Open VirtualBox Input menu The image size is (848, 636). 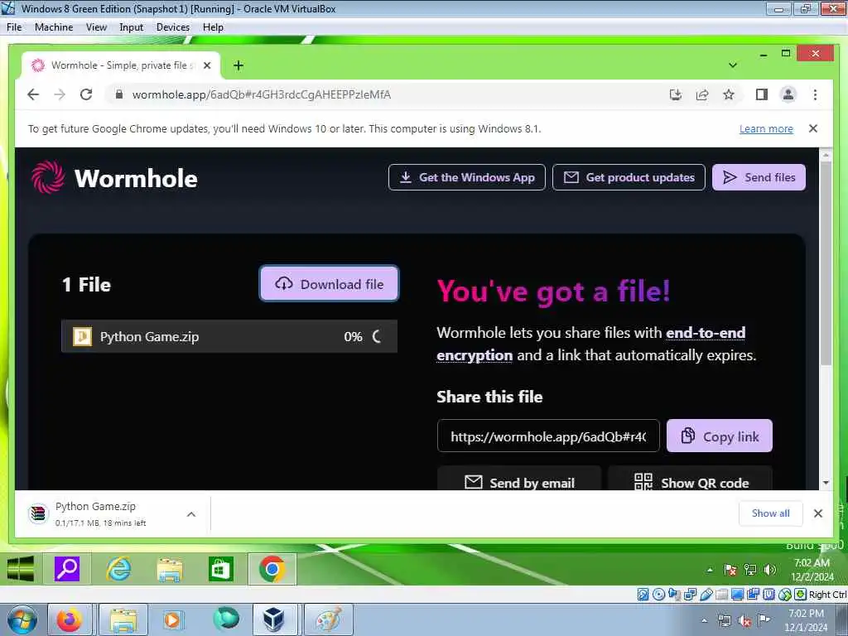point(132,27)
